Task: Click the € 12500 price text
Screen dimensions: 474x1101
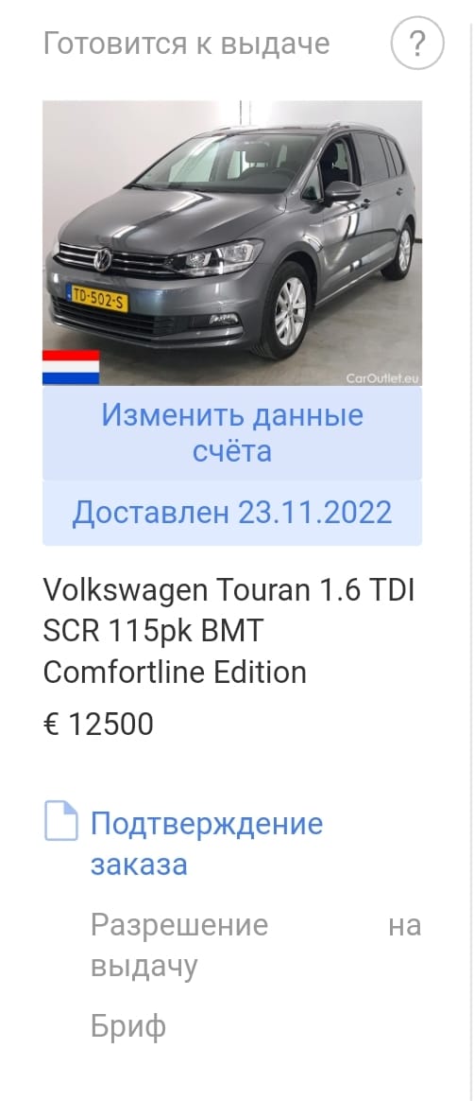Action: (x=98, y=724)
